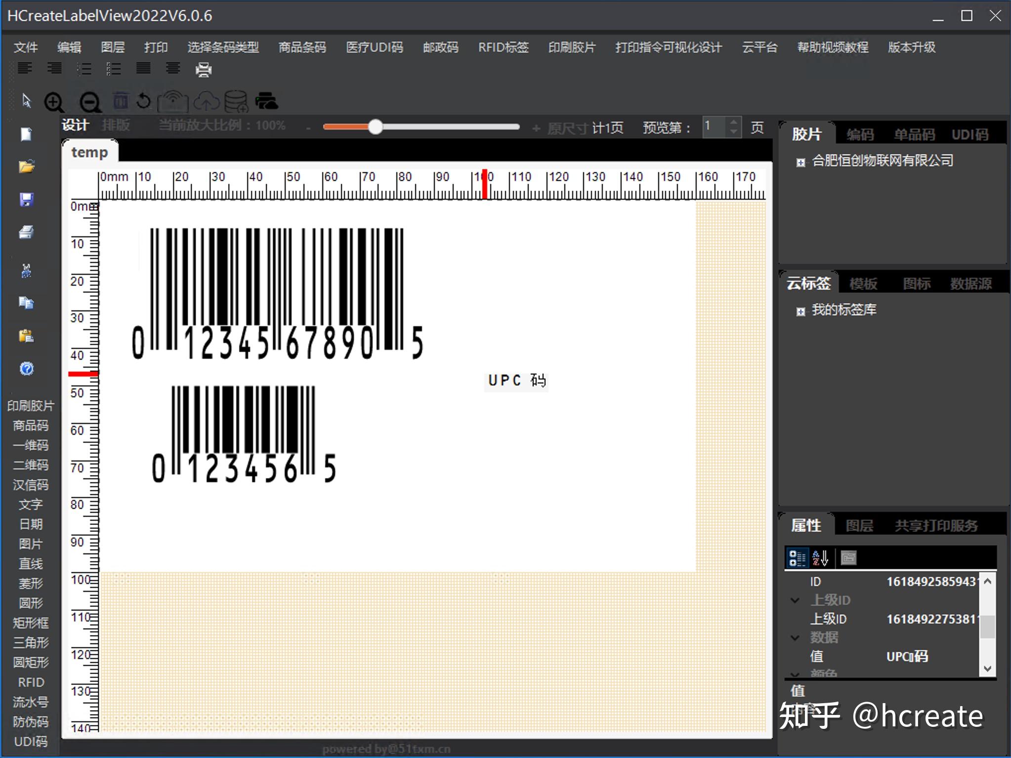The width and height of the screenshot is (1011, 758).
Task: Open the 帮助视频教程 menu
Action: click(x=833, y=47)
